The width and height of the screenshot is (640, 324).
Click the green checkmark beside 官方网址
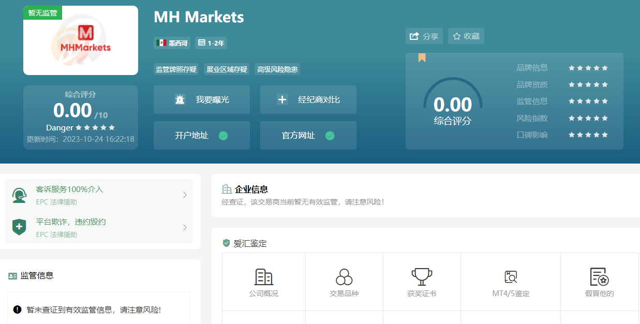pyautogui.click(x=330, y=136)
